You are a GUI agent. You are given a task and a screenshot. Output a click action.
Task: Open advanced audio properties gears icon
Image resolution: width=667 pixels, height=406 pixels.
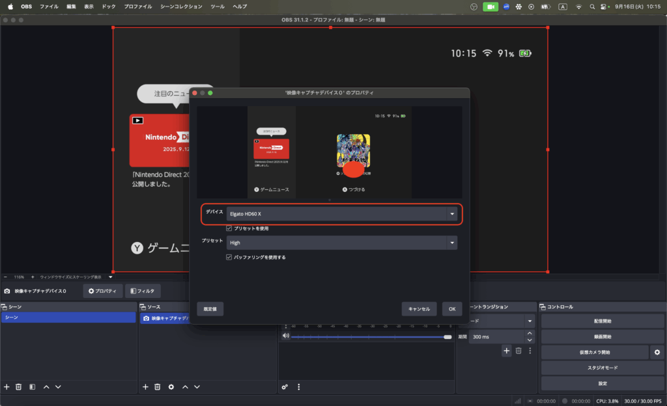click(x=285, y=386)
